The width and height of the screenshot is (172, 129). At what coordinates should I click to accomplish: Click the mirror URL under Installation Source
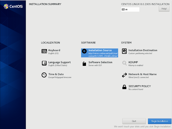pos(103,55)
